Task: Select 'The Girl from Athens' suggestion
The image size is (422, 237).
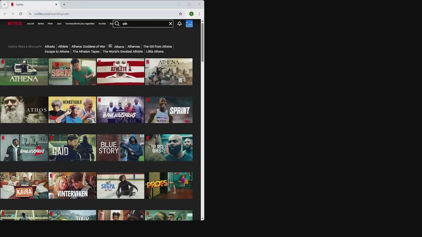Action: pyautogui.click(x=158, y=46)
